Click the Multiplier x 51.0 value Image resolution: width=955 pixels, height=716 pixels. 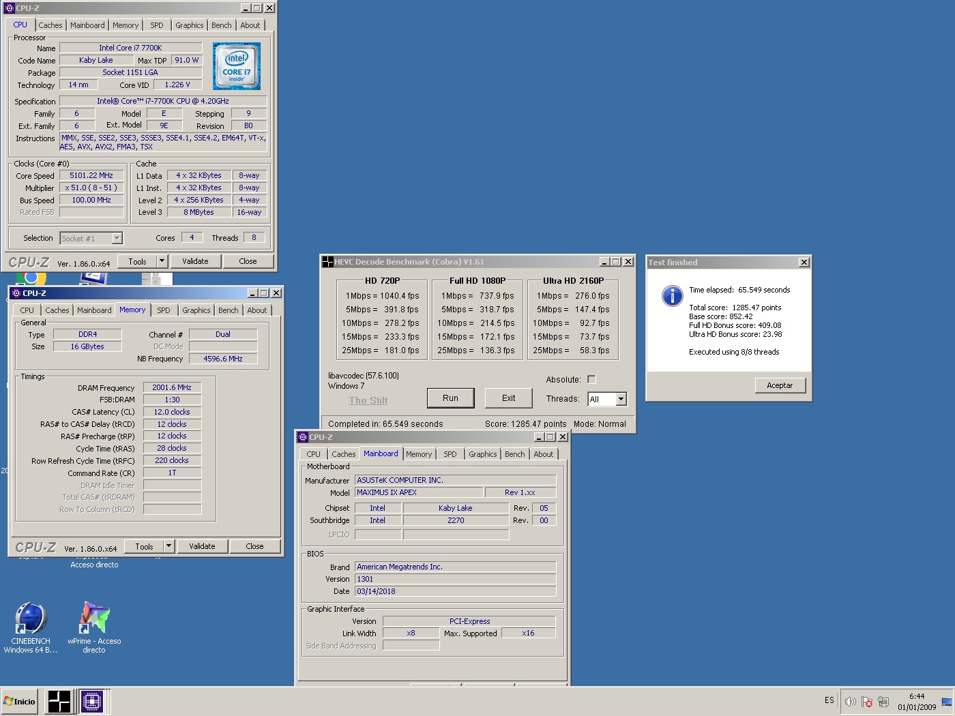click(91, 188)
